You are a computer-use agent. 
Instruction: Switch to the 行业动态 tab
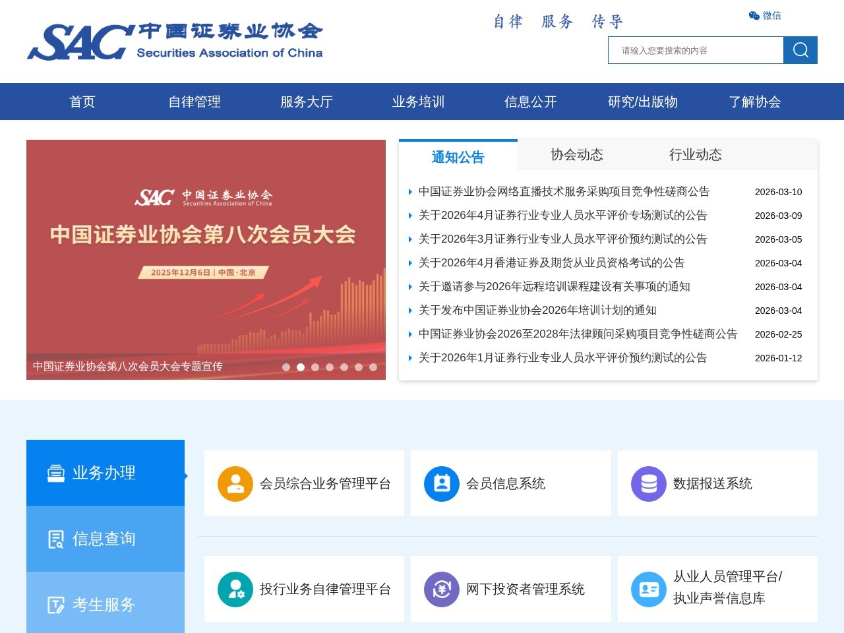[696, 155]
